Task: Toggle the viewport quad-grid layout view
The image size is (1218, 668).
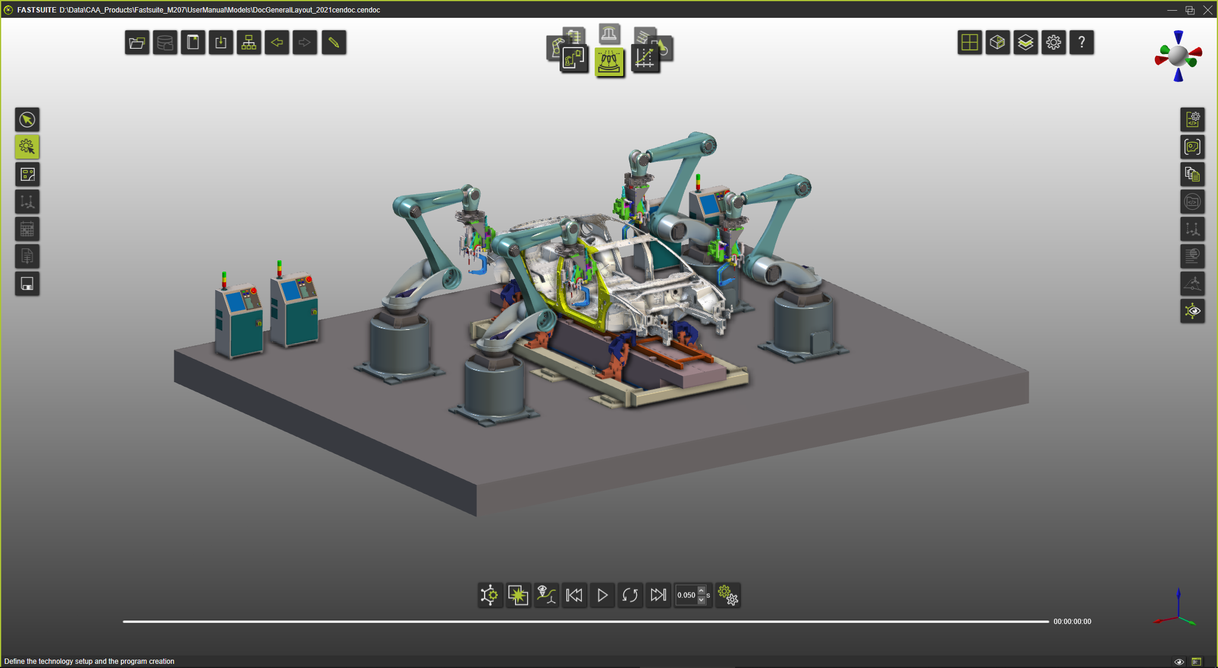Action: (969, 42)
